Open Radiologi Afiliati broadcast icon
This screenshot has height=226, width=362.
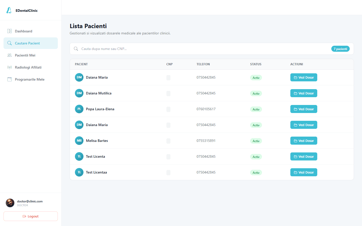pos(10,67)
